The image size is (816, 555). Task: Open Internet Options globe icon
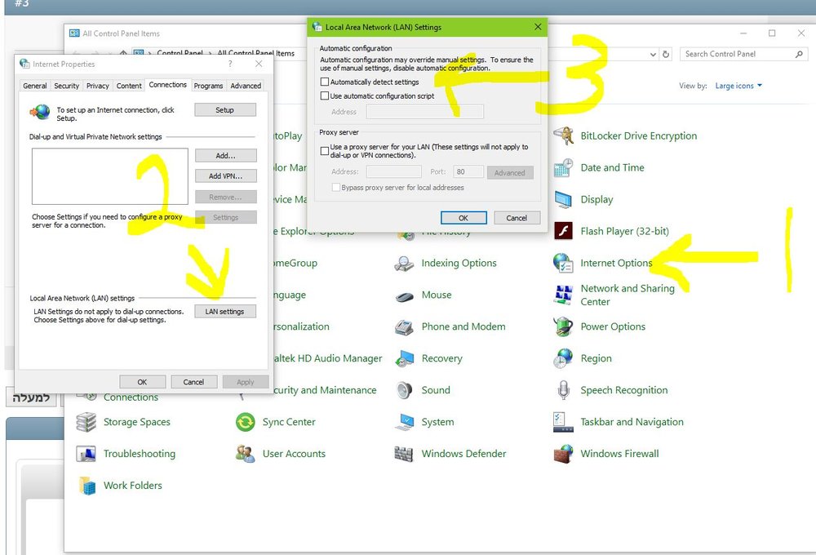pos(563,263)
